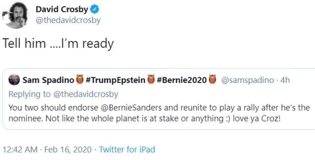
Task: Click the blue verified badge icon
Action: [x=95, y=10]
